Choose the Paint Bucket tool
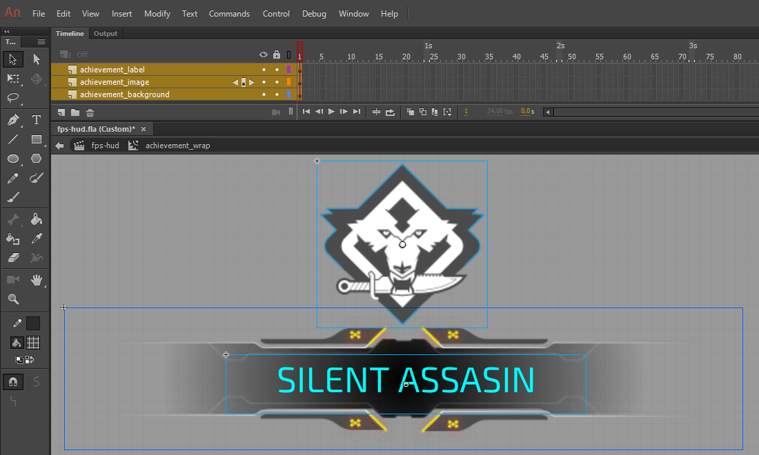The width and height of the screenshot is (759, 455). [x=37, y=219]
